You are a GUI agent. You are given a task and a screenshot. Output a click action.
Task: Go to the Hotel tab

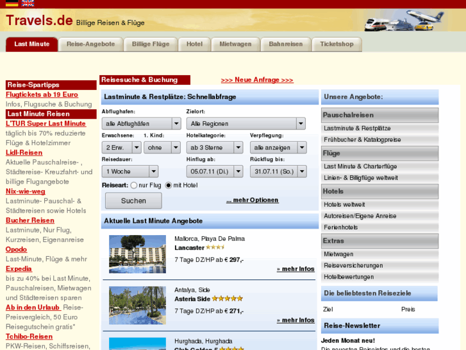(x=194, y=44)
